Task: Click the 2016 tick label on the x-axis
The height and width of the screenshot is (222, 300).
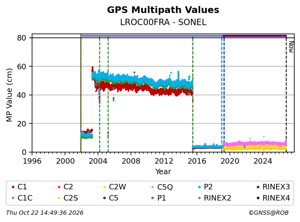Action: coord(197,161)
